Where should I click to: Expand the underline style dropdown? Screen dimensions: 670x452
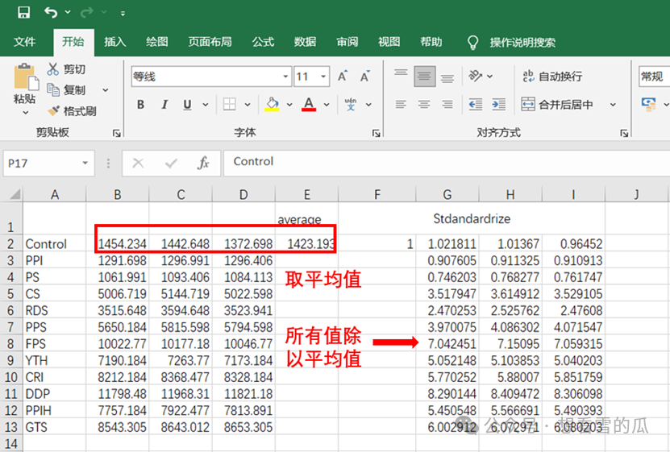click(x=205, y=105)
